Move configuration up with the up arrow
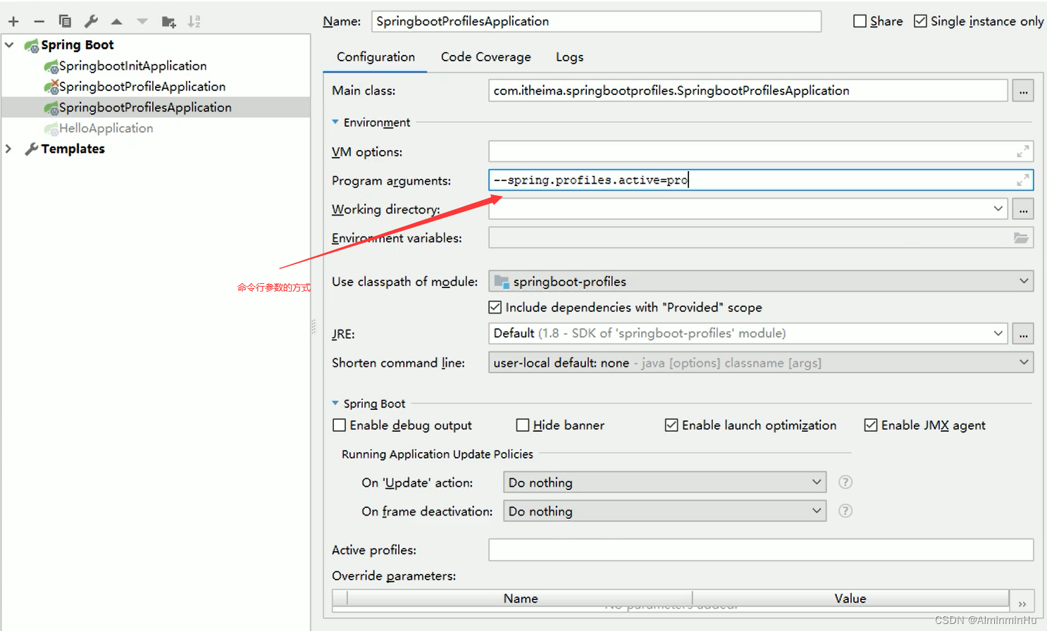The width and height of the screenshot is (1047, 631). click(x=117, y=22)
